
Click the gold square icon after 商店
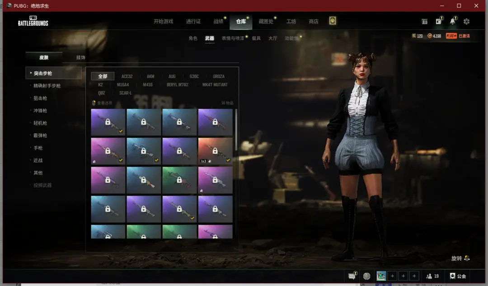333,21
